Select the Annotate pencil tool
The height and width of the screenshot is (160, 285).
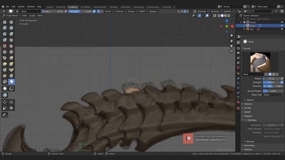click(x=5, y=115)
